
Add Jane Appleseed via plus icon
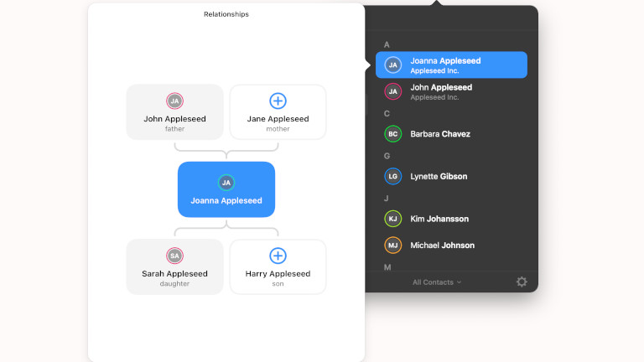click(278, 101)
